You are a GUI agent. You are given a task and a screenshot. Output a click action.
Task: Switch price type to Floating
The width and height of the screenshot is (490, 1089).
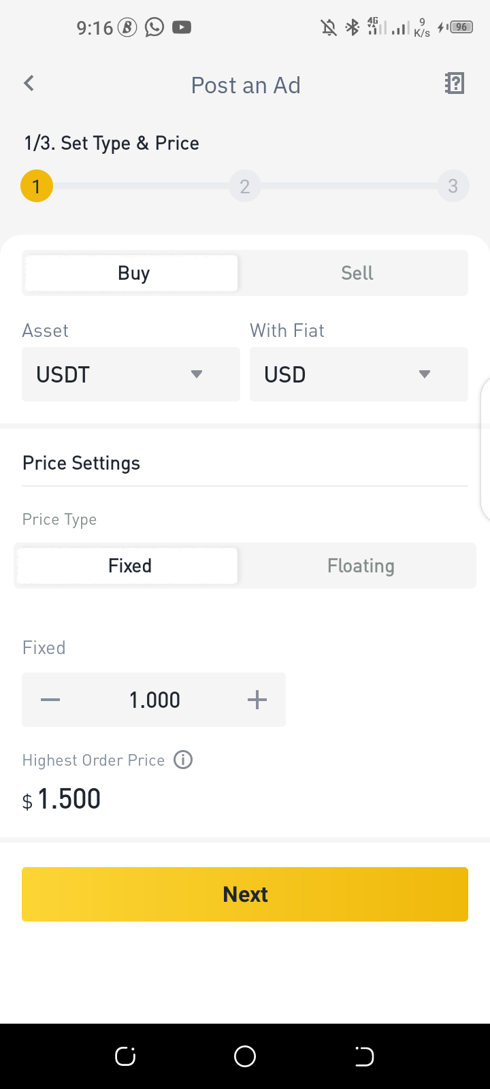coord(361,566)
